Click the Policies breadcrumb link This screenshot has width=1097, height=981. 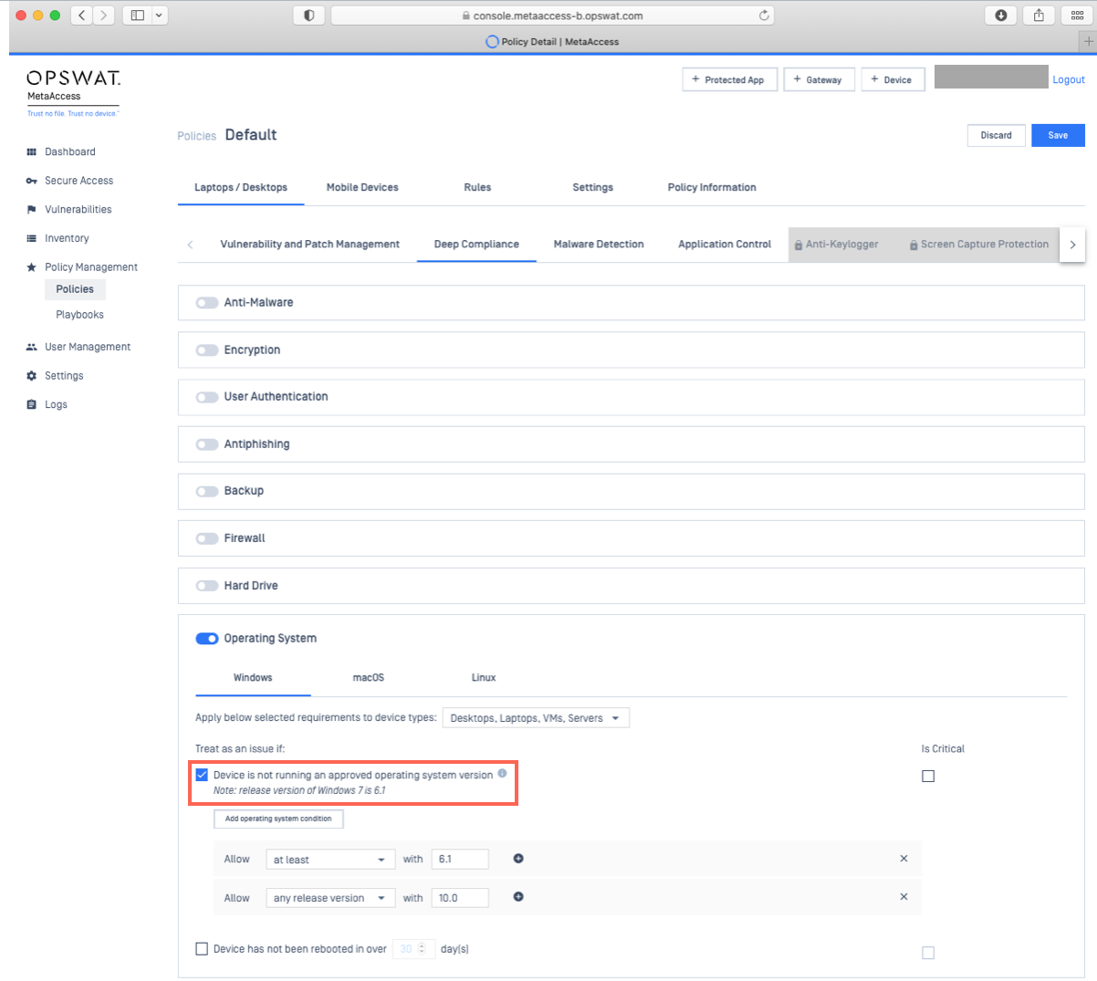click(197, 136)
